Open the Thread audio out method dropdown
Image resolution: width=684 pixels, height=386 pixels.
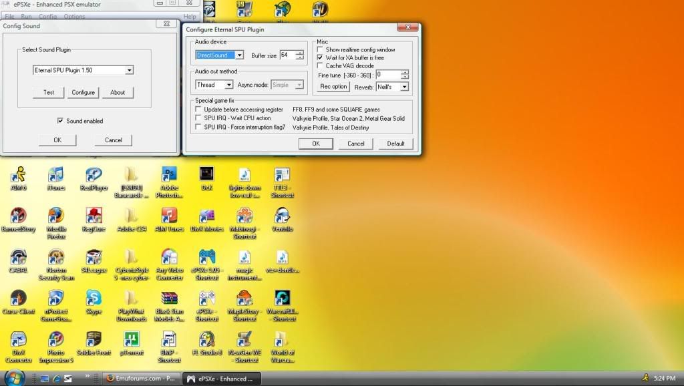[228, 85]
